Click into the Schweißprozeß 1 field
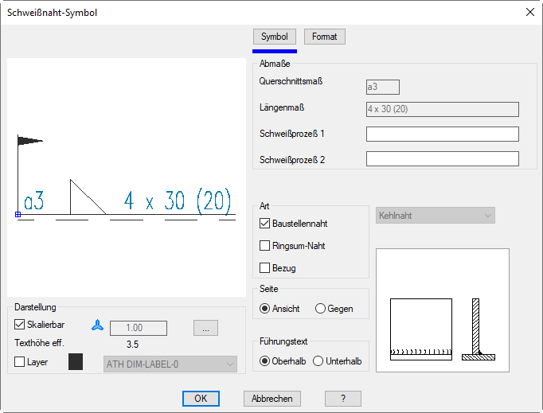The width and height of the screenshot is (543, 413). 442,134
